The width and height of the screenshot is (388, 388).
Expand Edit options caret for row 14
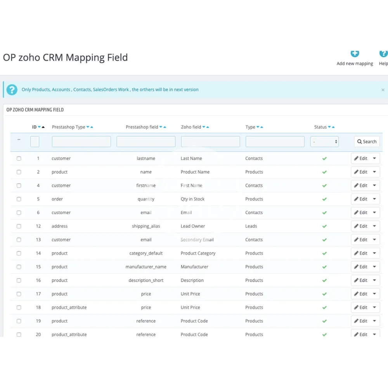coord(374,253)
